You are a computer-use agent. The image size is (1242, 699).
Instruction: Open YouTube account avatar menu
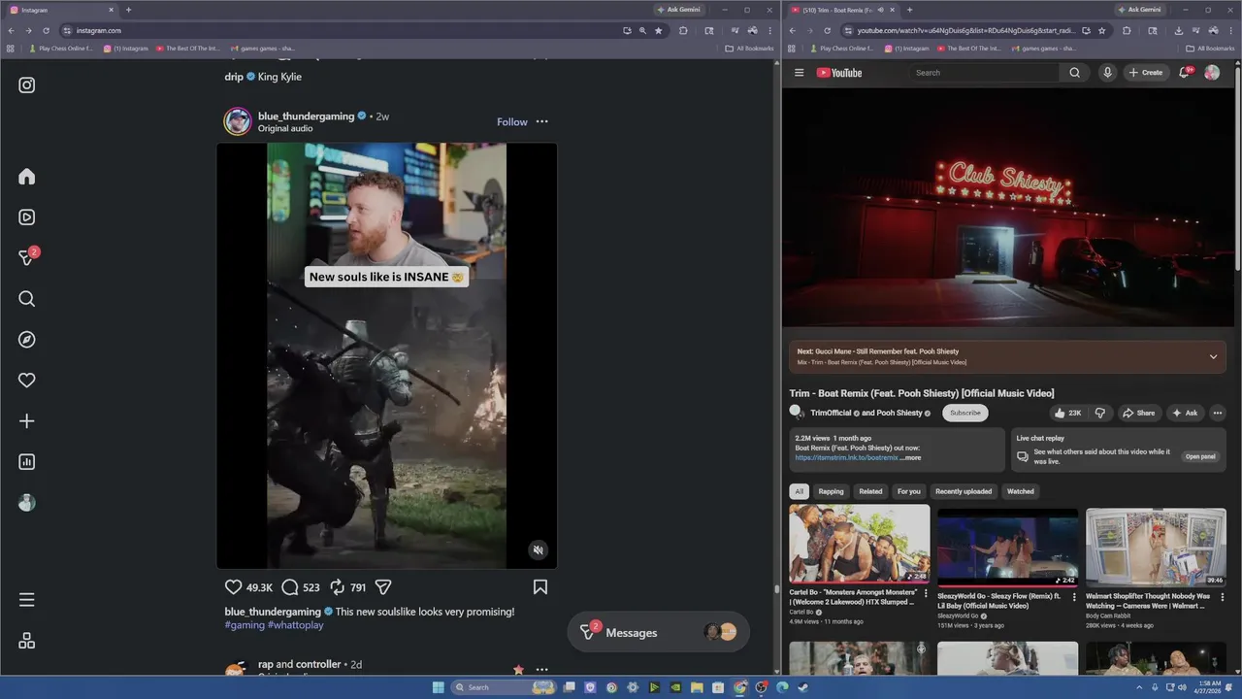[x=1212, y=73]
